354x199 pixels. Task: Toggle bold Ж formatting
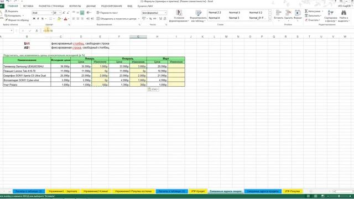click(x=34, y=19)
